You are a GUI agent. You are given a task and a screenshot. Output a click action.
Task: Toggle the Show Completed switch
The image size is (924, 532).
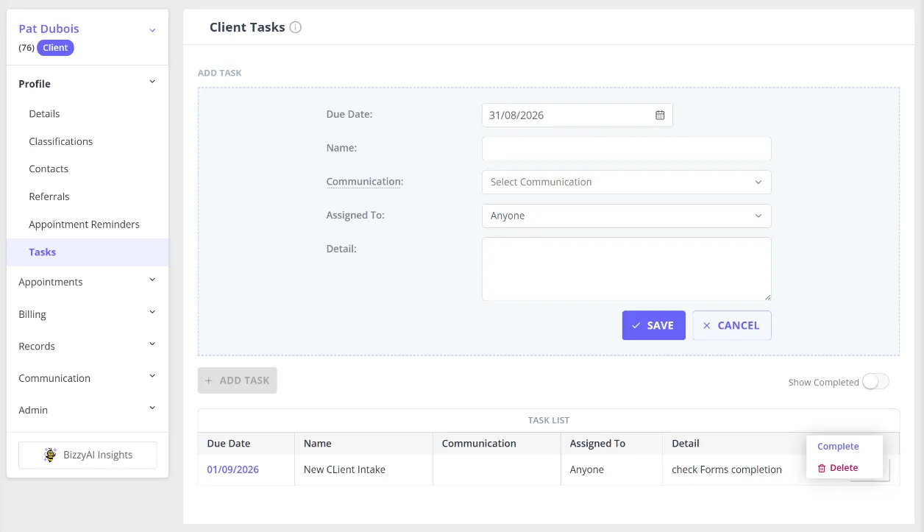875,381
